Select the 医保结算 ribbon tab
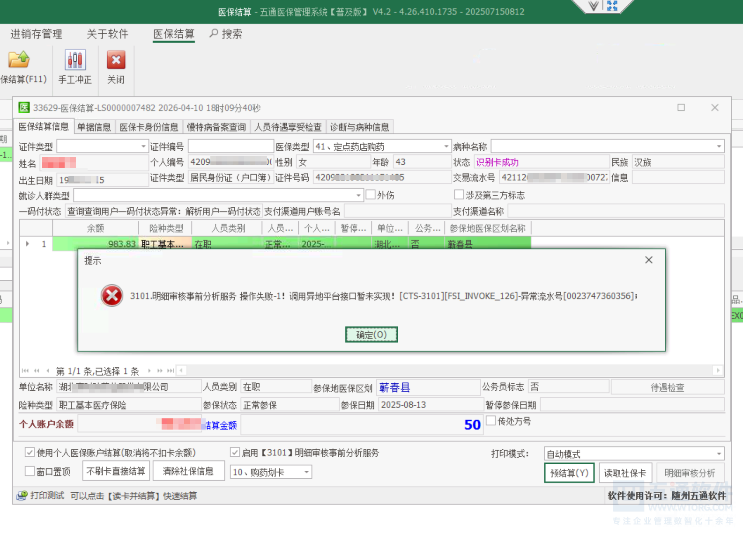743x533 pixels. click(174, 34)
